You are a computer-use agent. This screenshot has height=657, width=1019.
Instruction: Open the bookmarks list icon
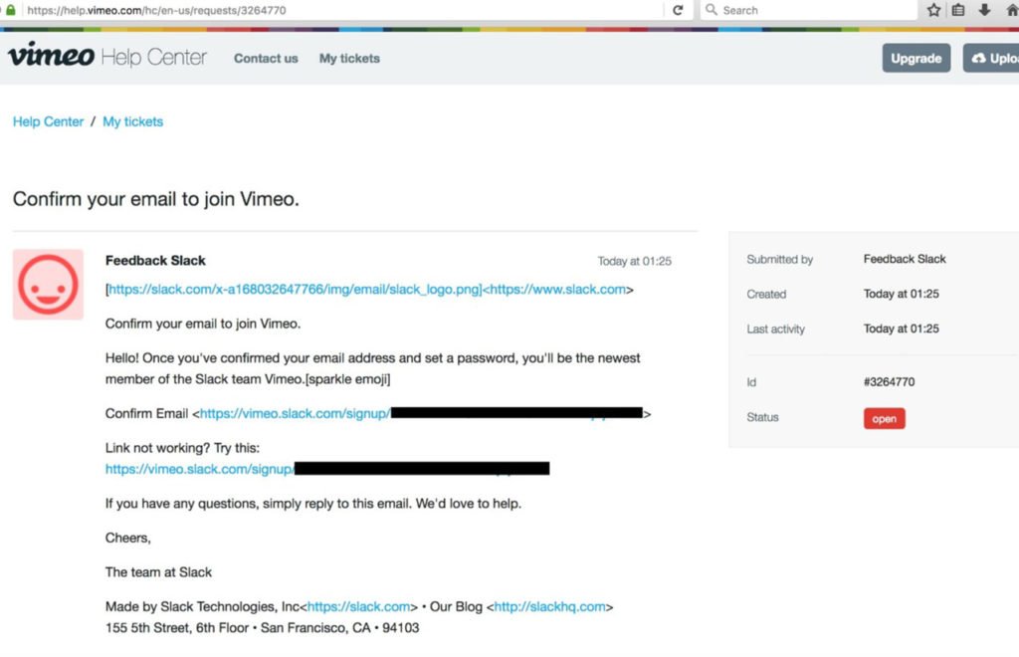point(958,10)
